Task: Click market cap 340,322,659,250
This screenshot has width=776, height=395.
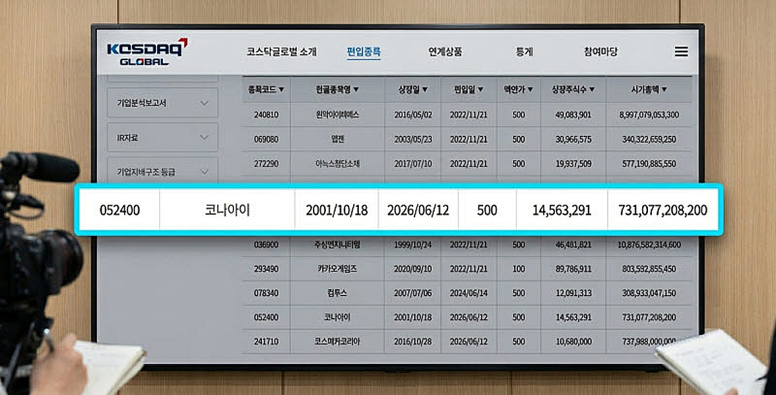Action: tap(649, 139)
